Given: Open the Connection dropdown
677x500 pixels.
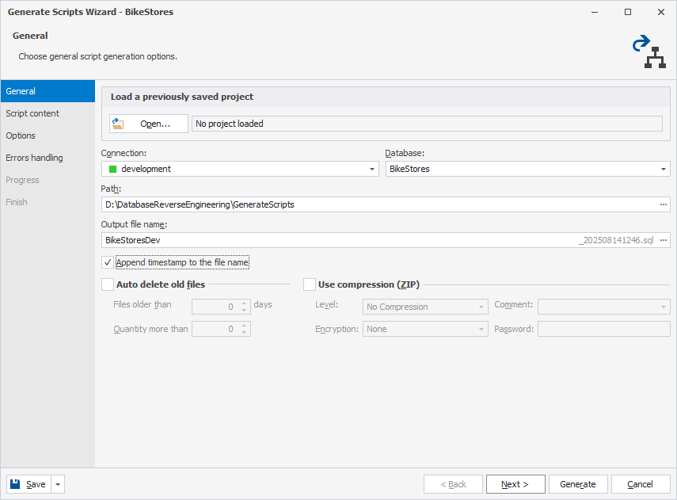Looking at the screenshot, I should click(371, 169).
